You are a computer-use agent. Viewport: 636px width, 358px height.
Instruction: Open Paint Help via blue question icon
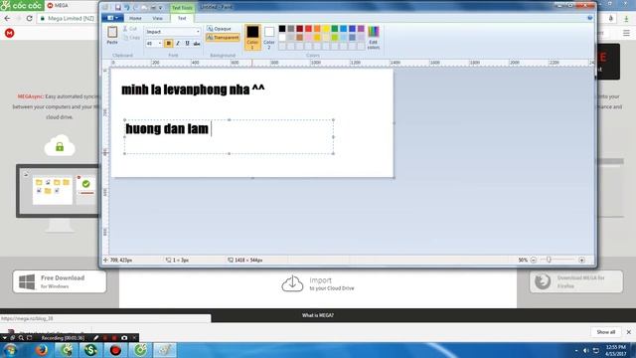click(x=589, y=18)
